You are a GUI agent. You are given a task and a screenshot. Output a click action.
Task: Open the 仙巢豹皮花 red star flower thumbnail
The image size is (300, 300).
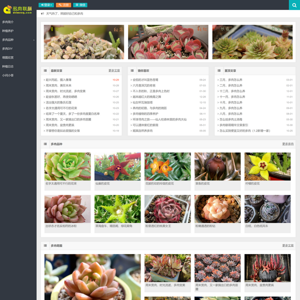(117, 166)
